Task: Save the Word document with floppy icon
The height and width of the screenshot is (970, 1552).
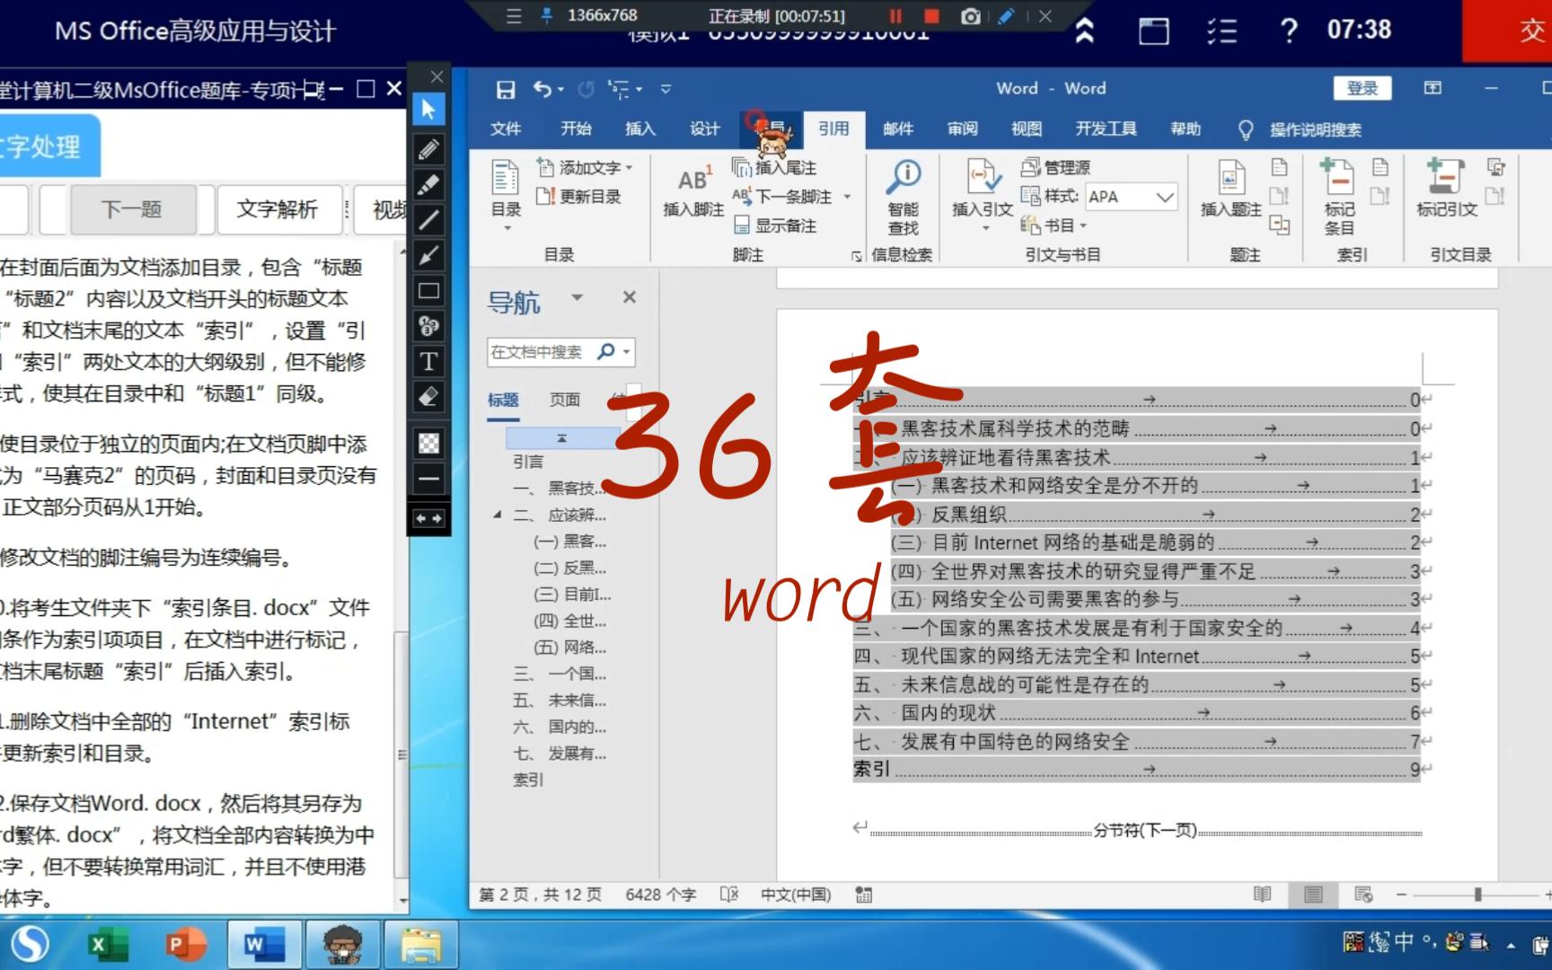Action: click(506, 89)
